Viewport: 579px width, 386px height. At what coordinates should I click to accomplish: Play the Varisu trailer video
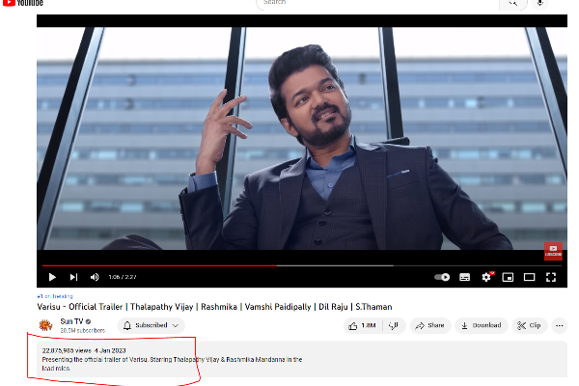[x=52, y=277]
